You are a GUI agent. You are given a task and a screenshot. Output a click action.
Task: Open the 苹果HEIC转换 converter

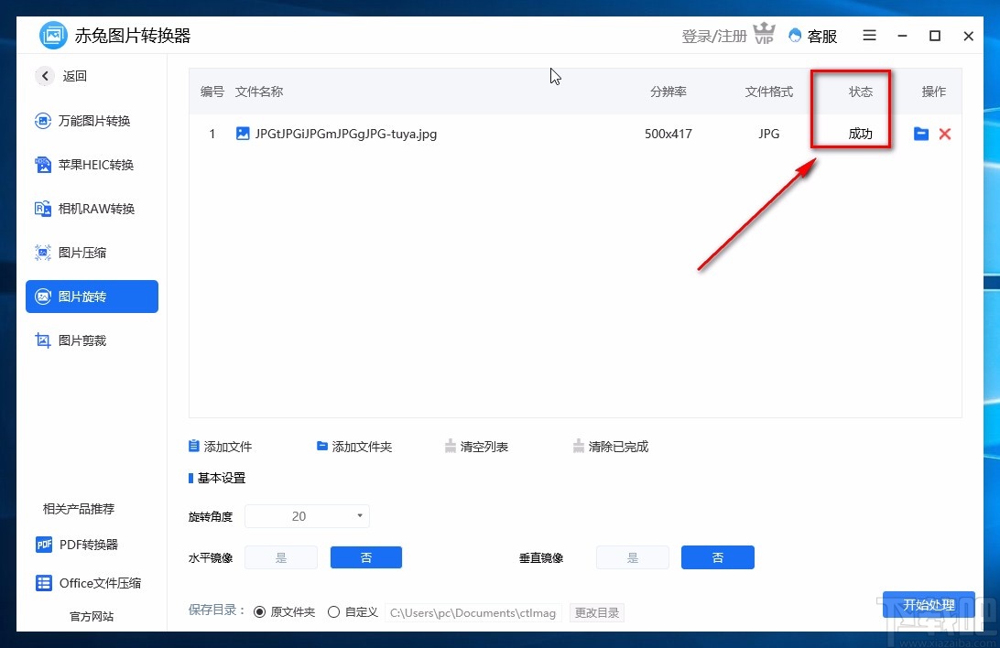coord(92,165)
